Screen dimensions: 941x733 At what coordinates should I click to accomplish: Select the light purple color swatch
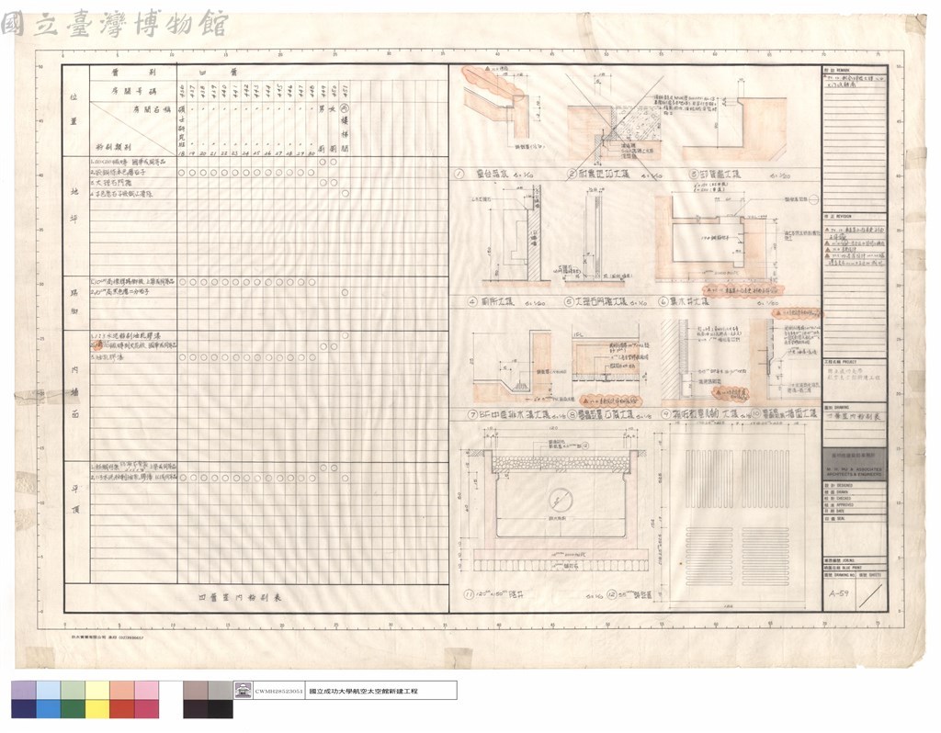[x=23, y=690]
